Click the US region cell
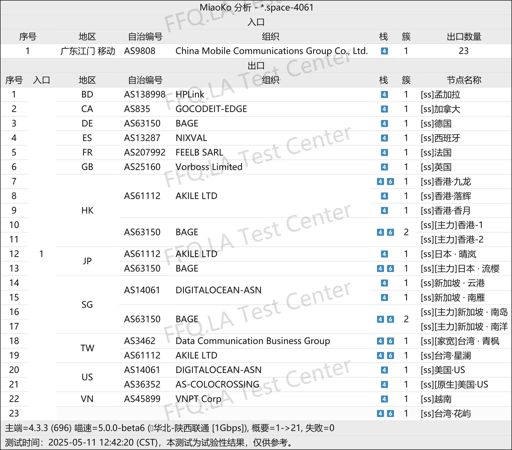 [87, 377]
